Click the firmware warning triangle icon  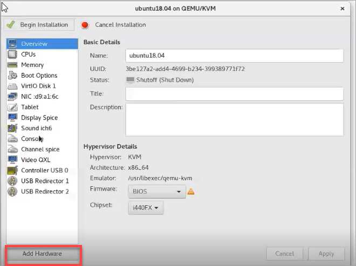tap(191, 191)
